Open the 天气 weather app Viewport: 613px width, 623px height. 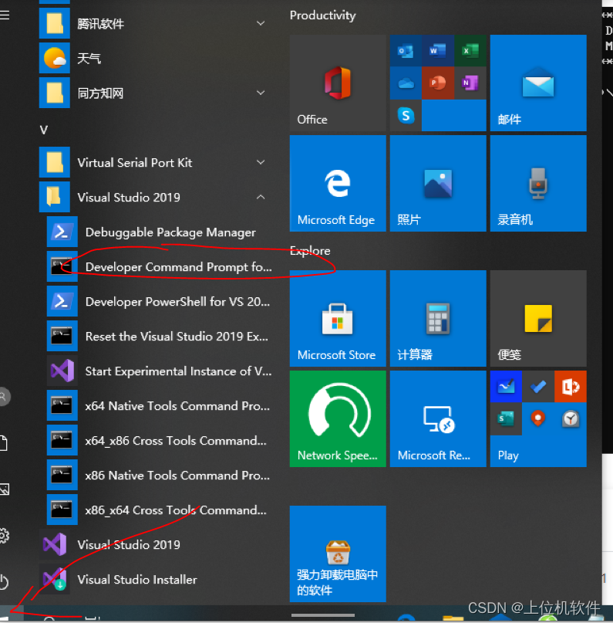pos(156,59)
